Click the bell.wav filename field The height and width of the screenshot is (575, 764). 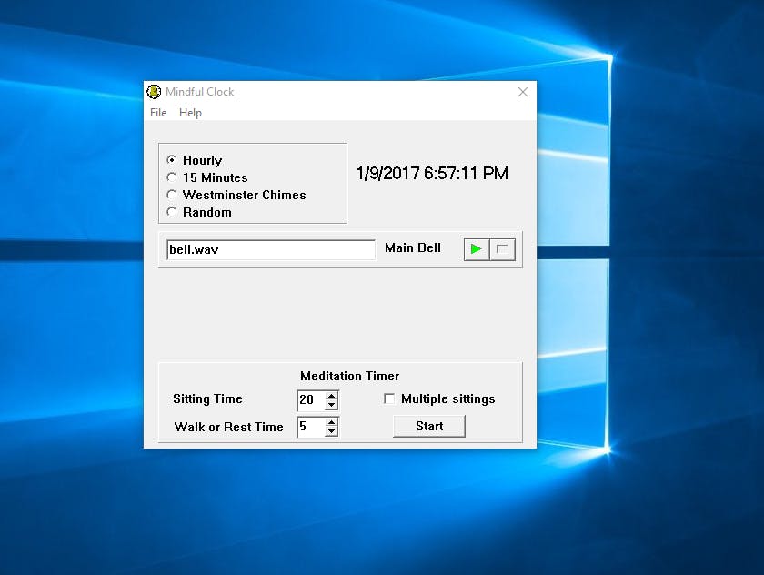pyautogui.click(x=271, y=249)
